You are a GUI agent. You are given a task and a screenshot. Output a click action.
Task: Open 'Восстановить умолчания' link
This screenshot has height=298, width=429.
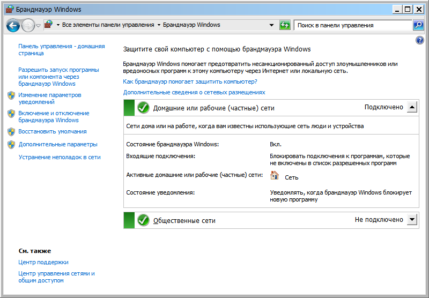(52, 131)
